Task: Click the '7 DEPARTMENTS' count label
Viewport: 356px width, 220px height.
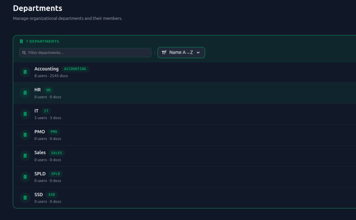Action: coord(42,41)
